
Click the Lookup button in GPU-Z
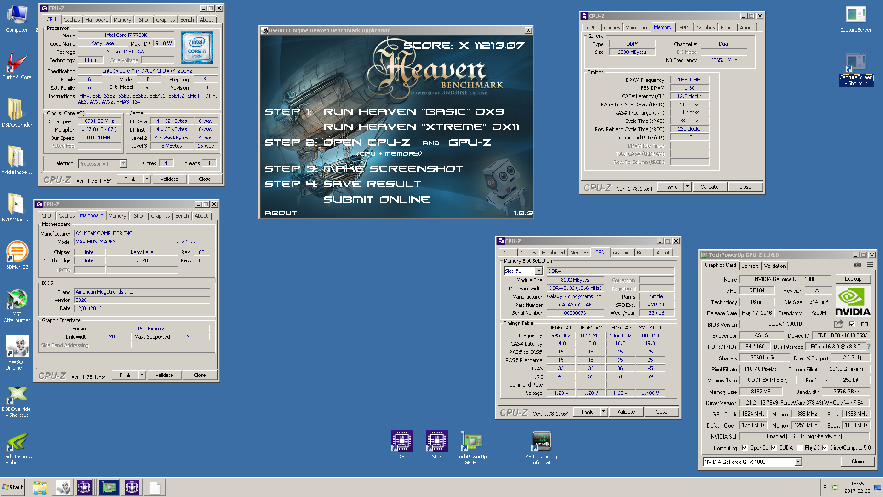[853, 279]
